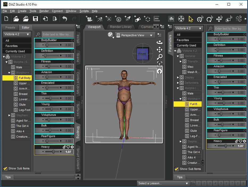Viewport: 248px width, 187px height.
Task: Open the Scripts menu
Action: pos(84,11)
